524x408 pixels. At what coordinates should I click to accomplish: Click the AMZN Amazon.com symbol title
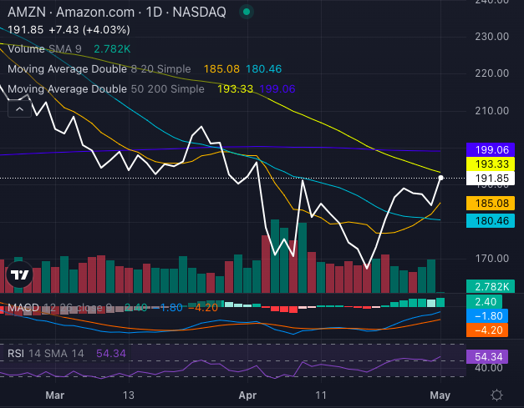tap(117, 13)
